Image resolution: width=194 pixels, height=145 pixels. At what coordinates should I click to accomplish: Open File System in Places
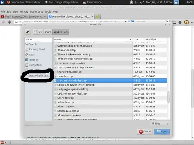point(38,65)
